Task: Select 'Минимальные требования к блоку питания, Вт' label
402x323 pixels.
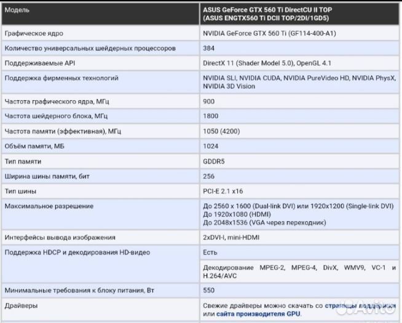Action: (79, 290)
